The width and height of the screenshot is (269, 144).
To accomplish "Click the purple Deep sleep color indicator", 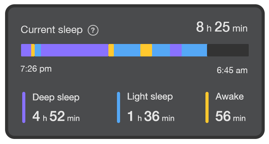I will [x=24, y=107].
